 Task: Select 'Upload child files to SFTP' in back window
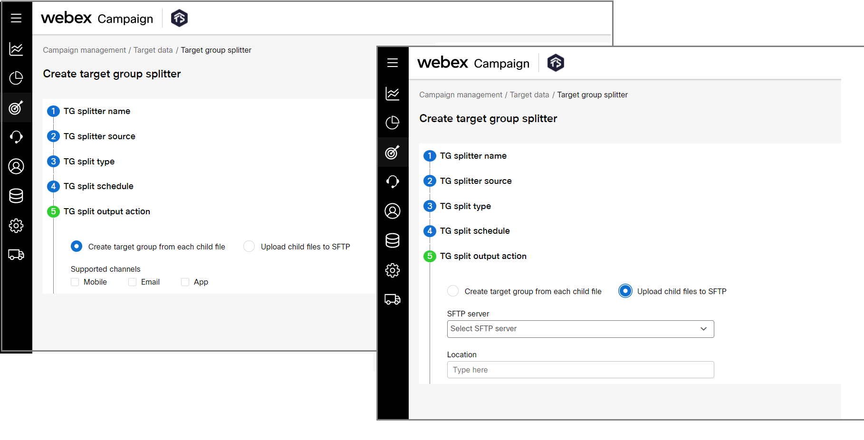coord(249,246)
